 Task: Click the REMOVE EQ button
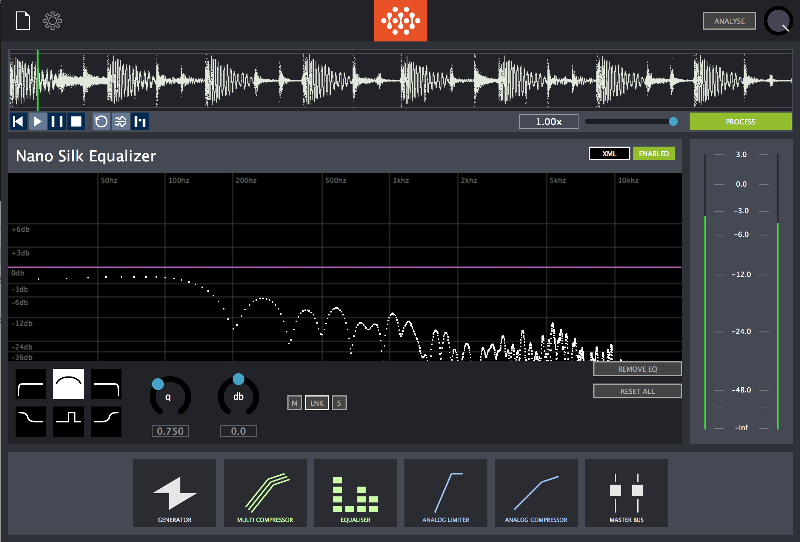tap(637, 369)
